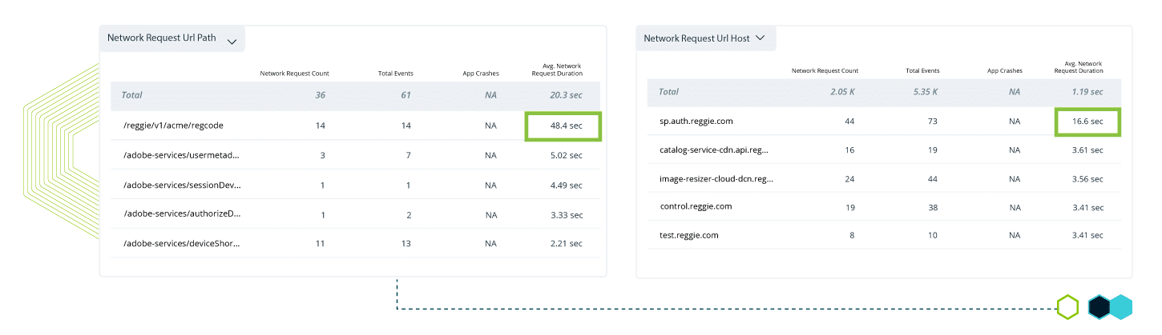This screenshot has height=335, width=1162.
Task: Select the control.reggie.com host row
Action: click(x=696, y=206)
